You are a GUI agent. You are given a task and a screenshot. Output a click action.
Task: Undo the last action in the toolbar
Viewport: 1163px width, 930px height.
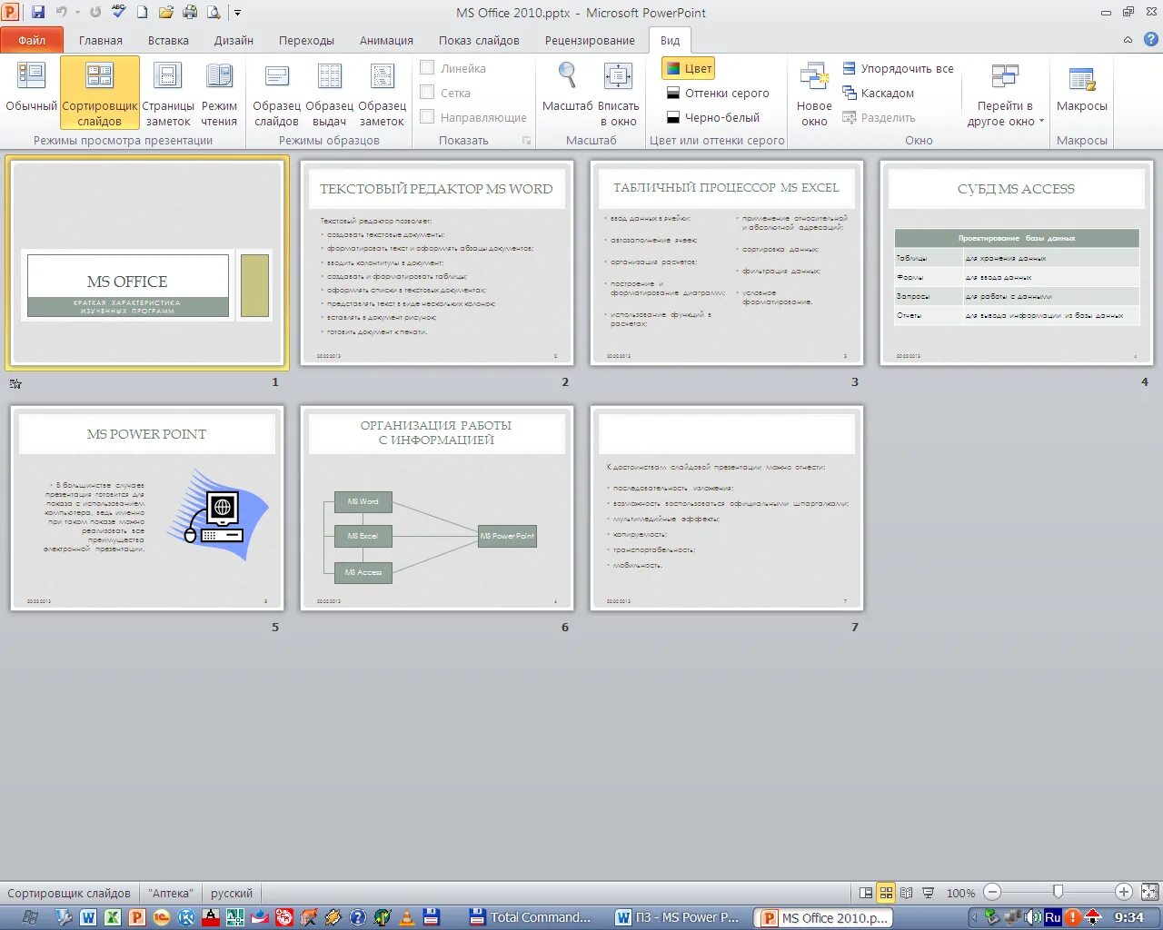pyautogui.click(x=62, y=12)
